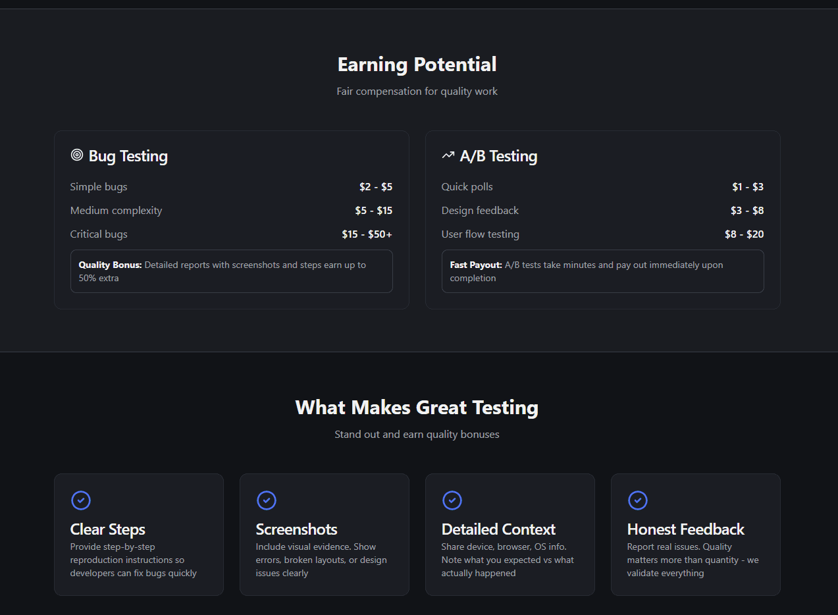Click the What Makes Great Testing heading
The height and width of the screenshot is (615, 838).
coord(417,407)
